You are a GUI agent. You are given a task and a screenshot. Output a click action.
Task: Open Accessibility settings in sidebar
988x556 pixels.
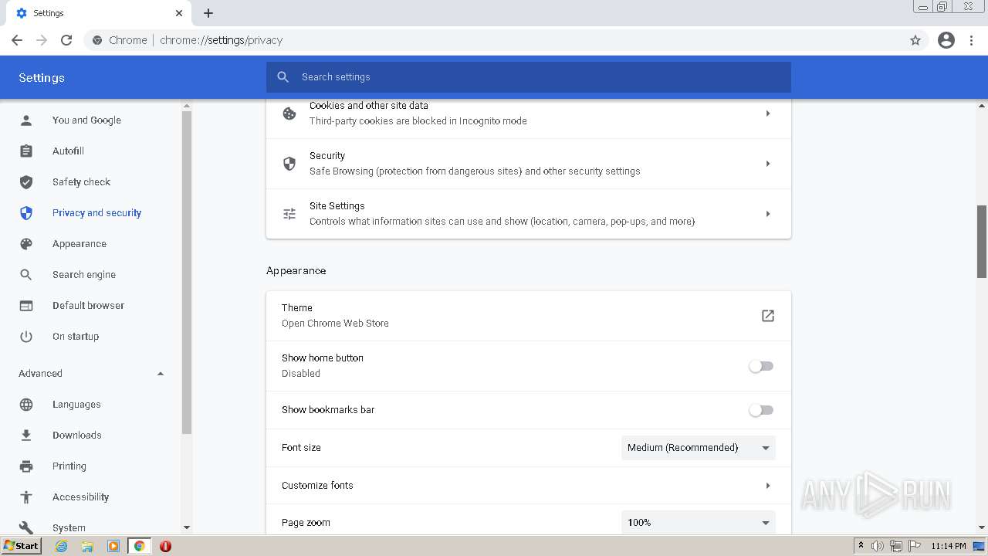80,497
